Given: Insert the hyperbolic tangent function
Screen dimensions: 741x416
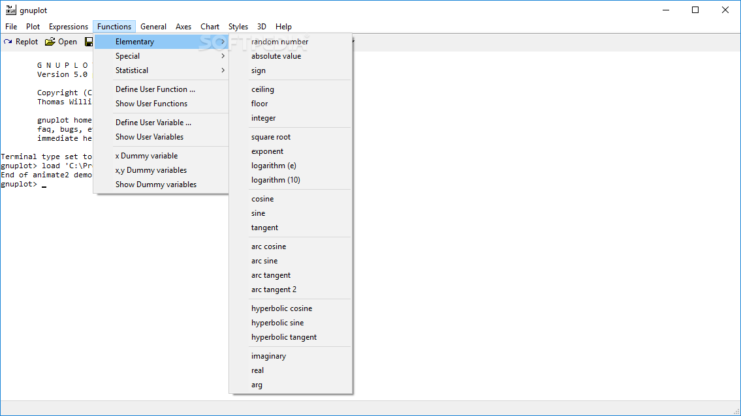Looking at the screenshot, I should [x=291, y=337].
